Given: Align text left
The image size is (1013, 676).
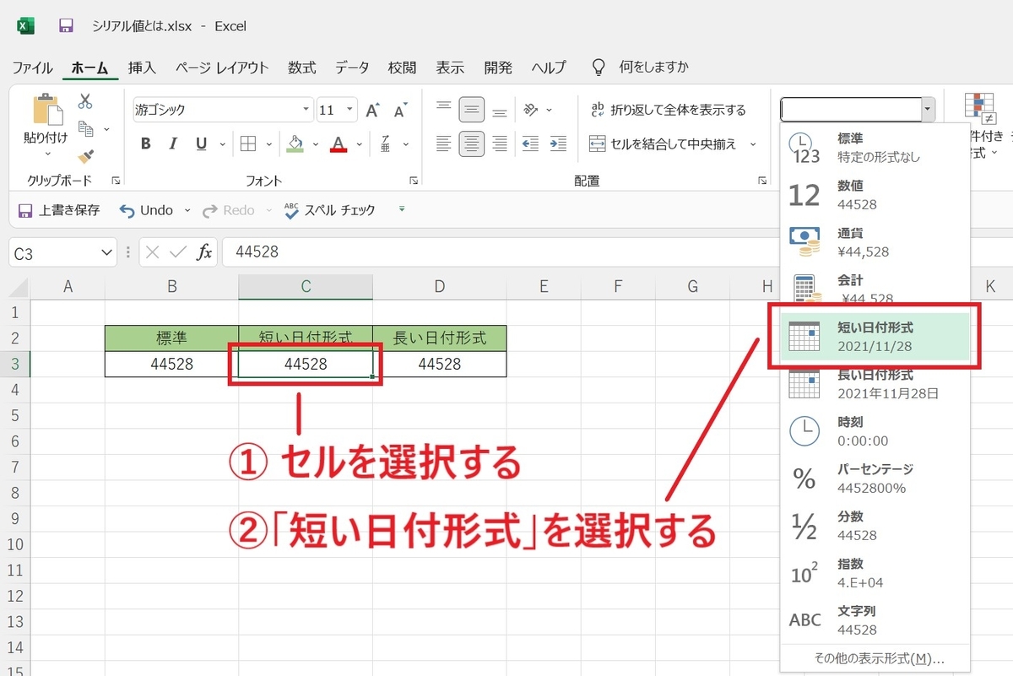Looking at the screenshot, I should point(443,143).
